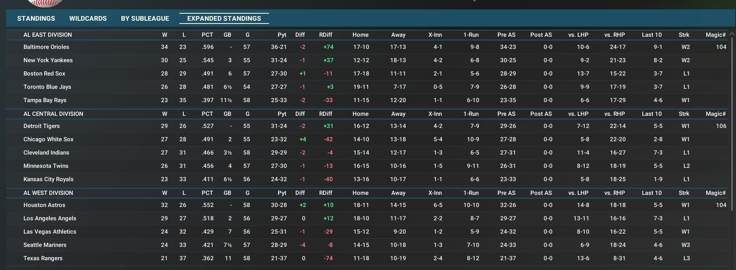Open the Baltimore Orioles team link
This screenshot has width=736, height=270.
point(46,47)
